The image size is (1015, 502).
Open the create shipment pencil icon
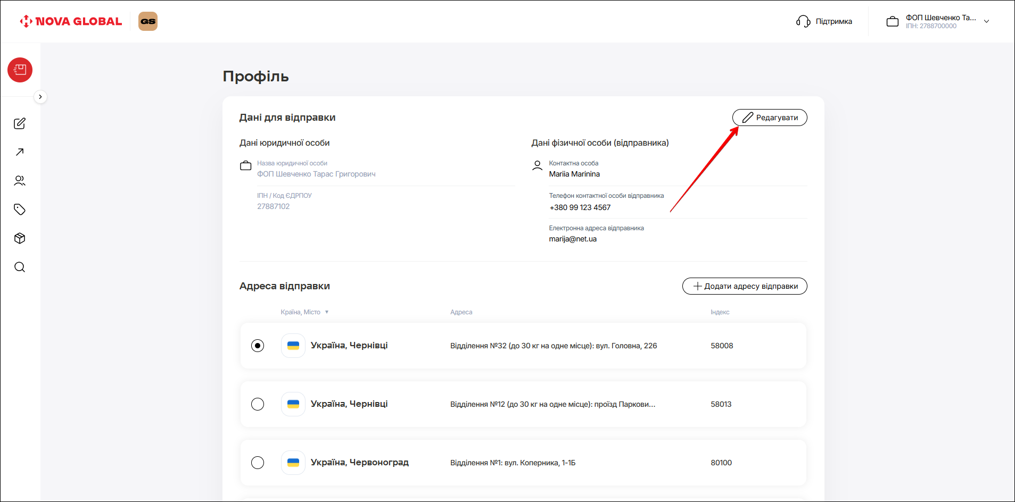[x=20, y=124]
